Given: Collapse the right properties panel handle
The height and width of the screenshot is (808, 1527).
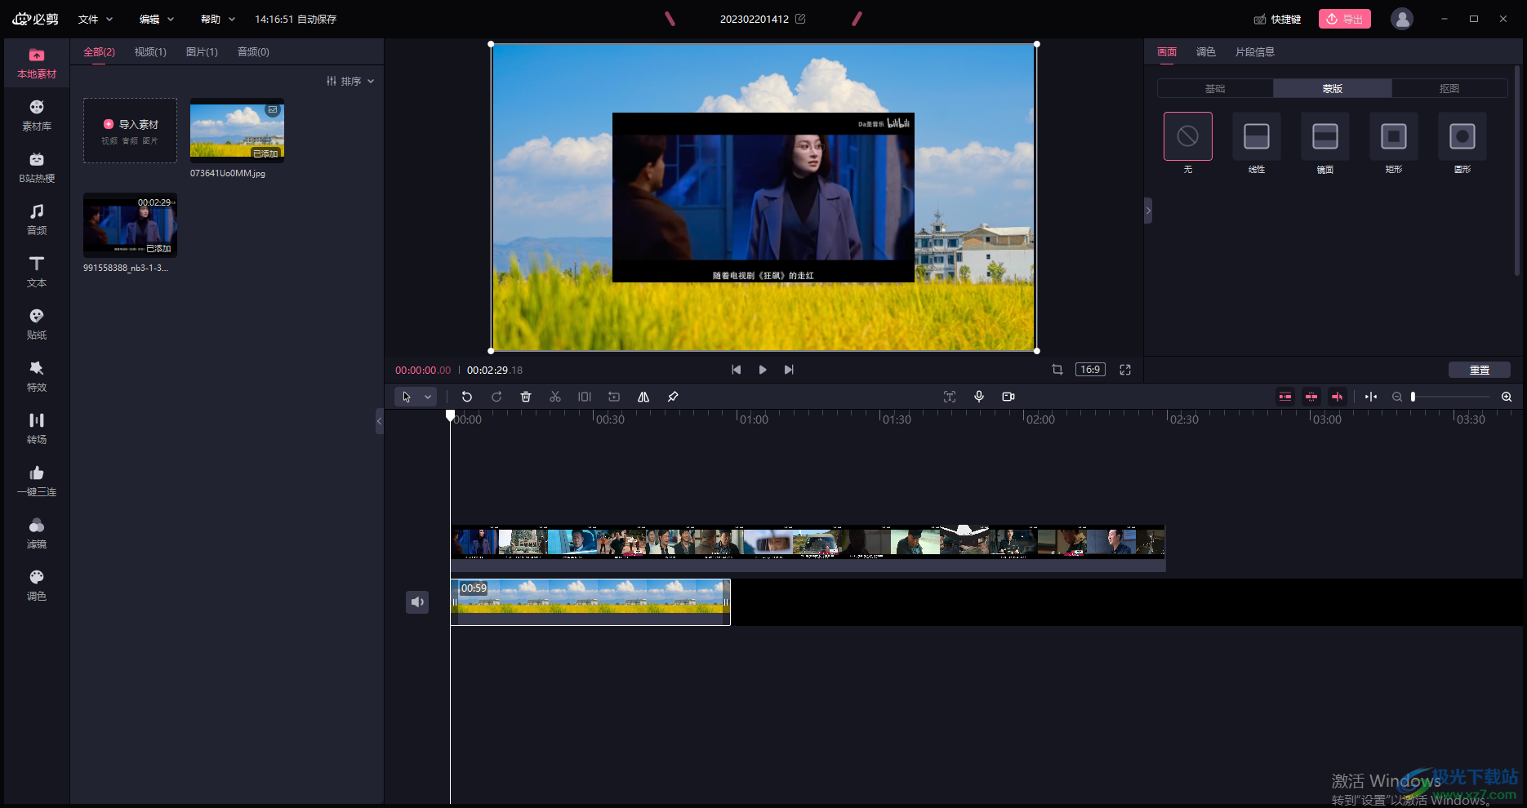Looking at the screenshot, I should [1148, 211].
